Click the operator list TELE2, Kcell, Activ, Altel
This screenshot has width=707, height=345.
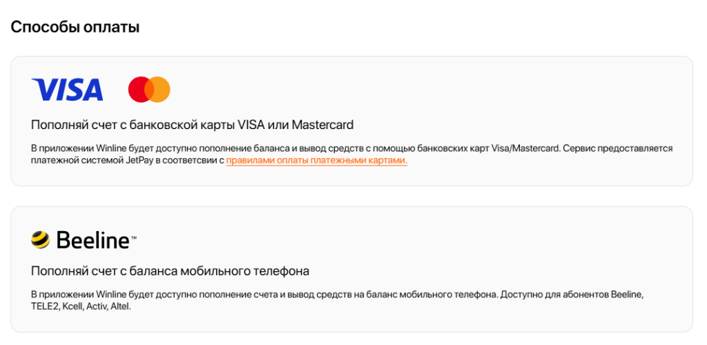coord(81,307)
